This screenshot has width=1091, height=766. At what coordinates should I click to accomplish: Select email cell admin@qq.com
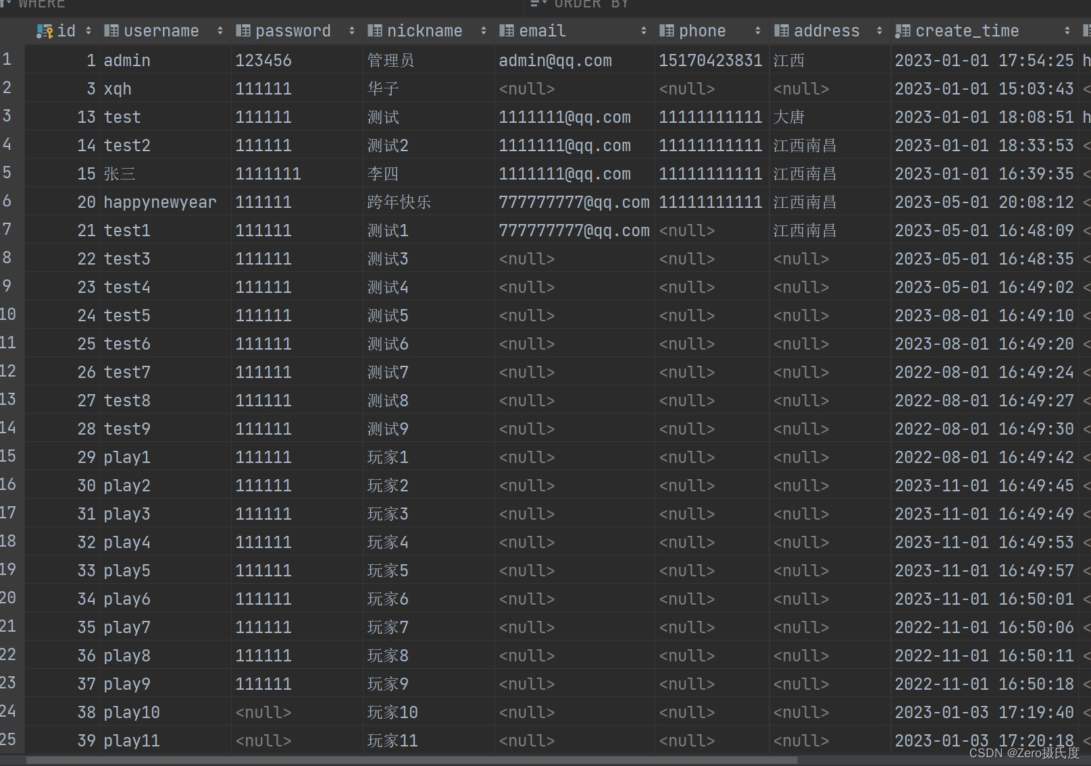click(574, 61)
